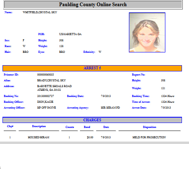Click the Bond column header
189x175 pixels.
tap(87, 127)
